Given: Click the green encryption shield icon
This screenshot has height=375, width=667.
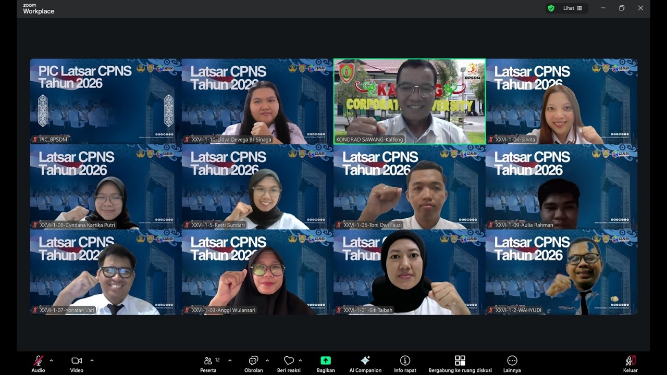Looking at the screenshot, I should 551,8.
